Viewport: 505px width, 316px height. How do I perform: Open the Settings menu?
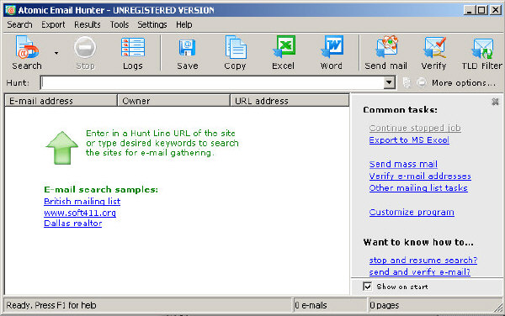(152, 24)
